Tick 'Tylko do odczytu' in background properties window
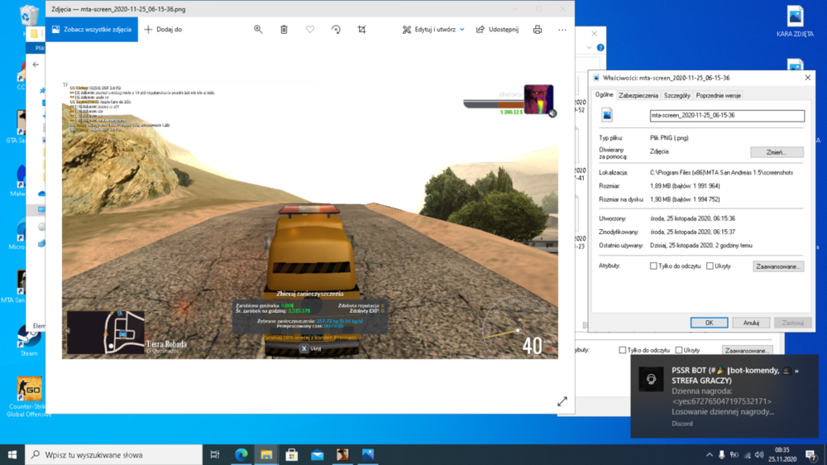827x465 pixels. click(x=623, y=350)
